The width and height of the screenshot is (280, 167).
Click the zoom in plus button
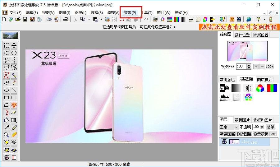tap(256, 67)
